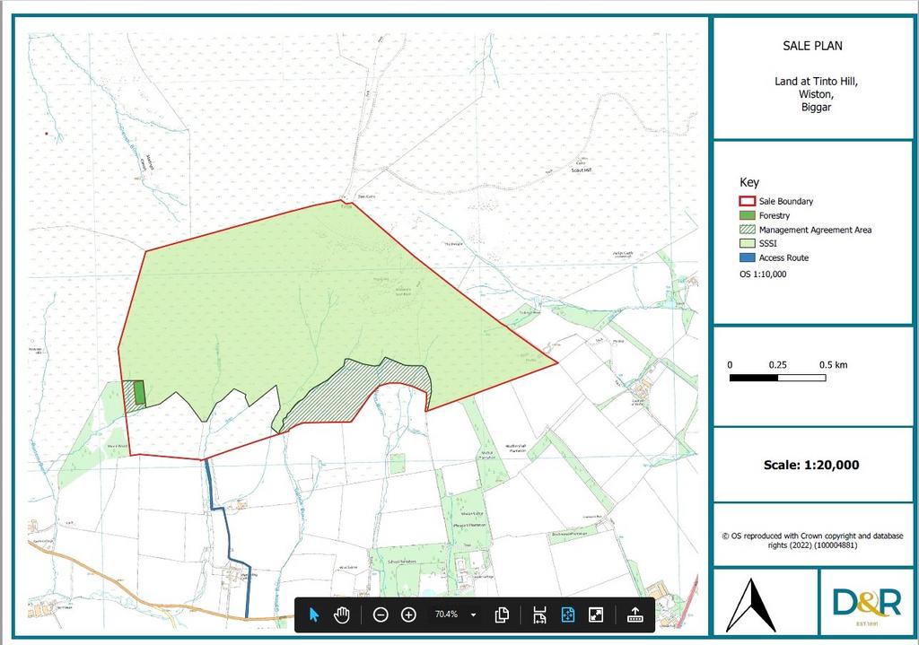Zoom in with the plus icon
Image resolution: width=919 pixels, height=645 pixels.
click(408, 614)
